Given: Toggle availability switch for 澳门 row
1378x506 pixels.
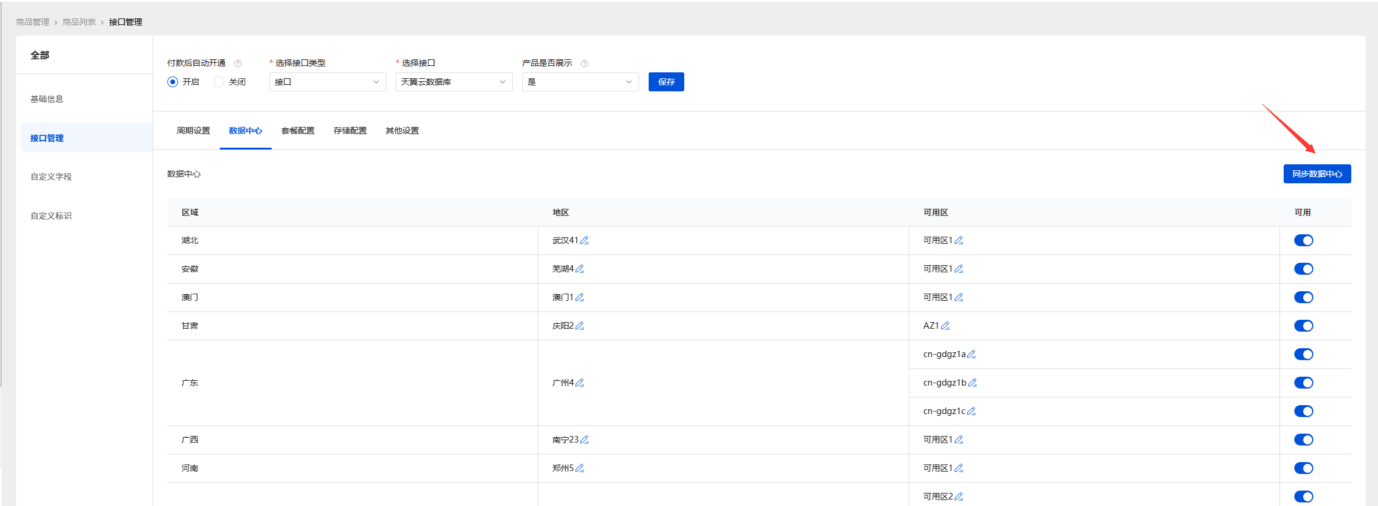Looking at the screenshot, I should [1304, 297].
